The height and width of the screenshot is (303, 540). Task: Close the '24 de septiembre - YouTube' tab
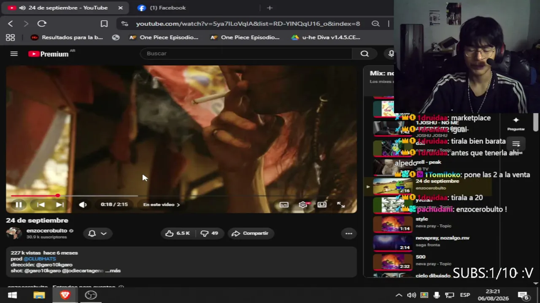[x=120, y=8]
